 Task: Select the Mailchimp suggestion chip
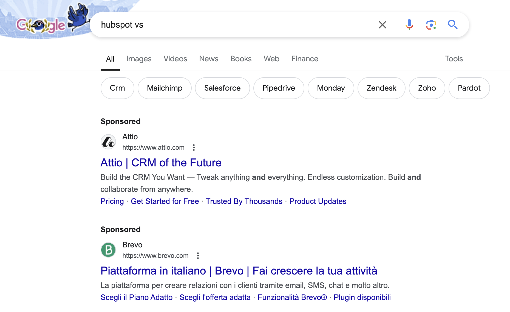pyautogui.click(x=165, y=88)
